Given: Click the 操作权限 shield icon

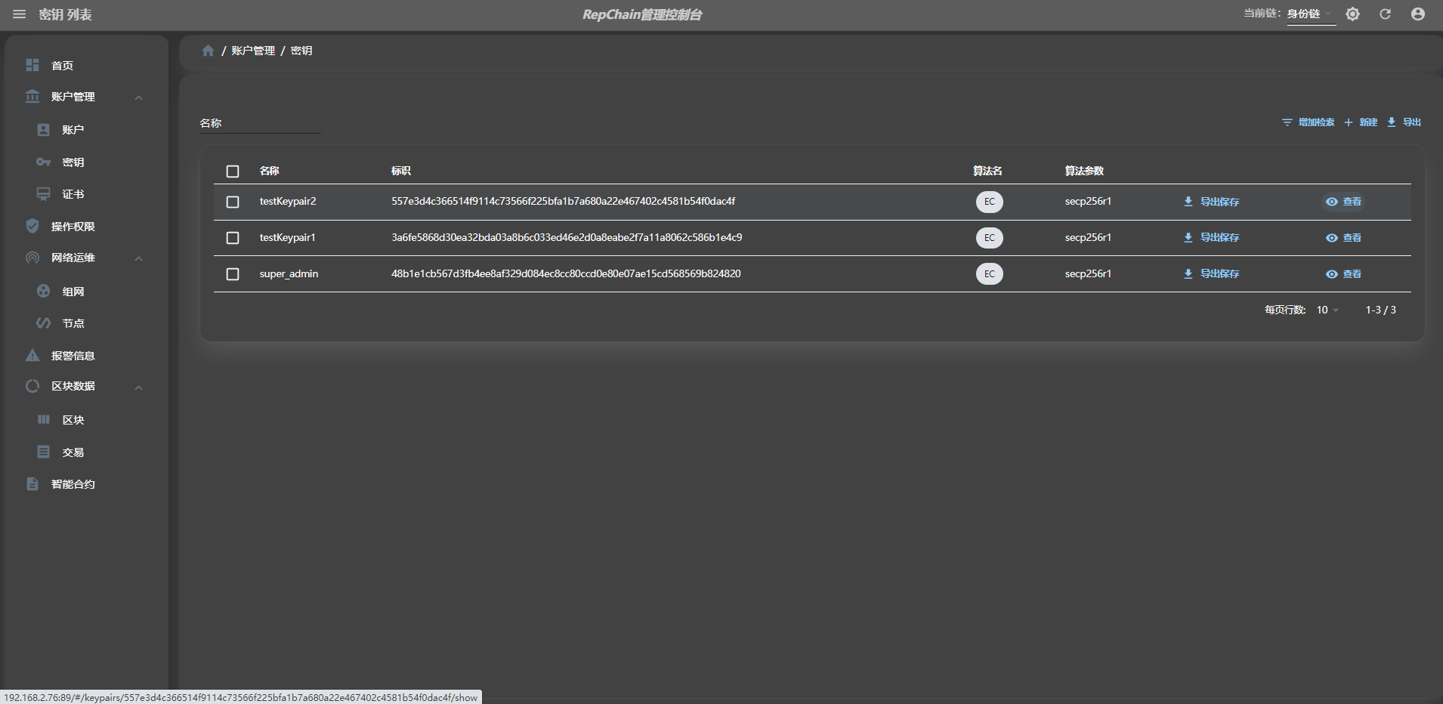Looking at the screenshot, I should 32,226.
